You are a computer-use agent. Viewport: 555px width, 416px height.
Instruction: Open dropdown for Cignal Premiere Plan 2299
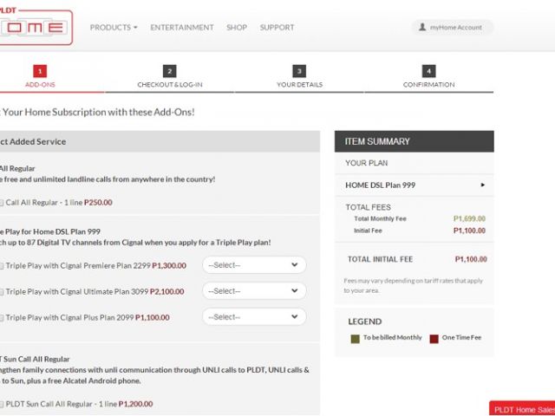coord(254,265)
